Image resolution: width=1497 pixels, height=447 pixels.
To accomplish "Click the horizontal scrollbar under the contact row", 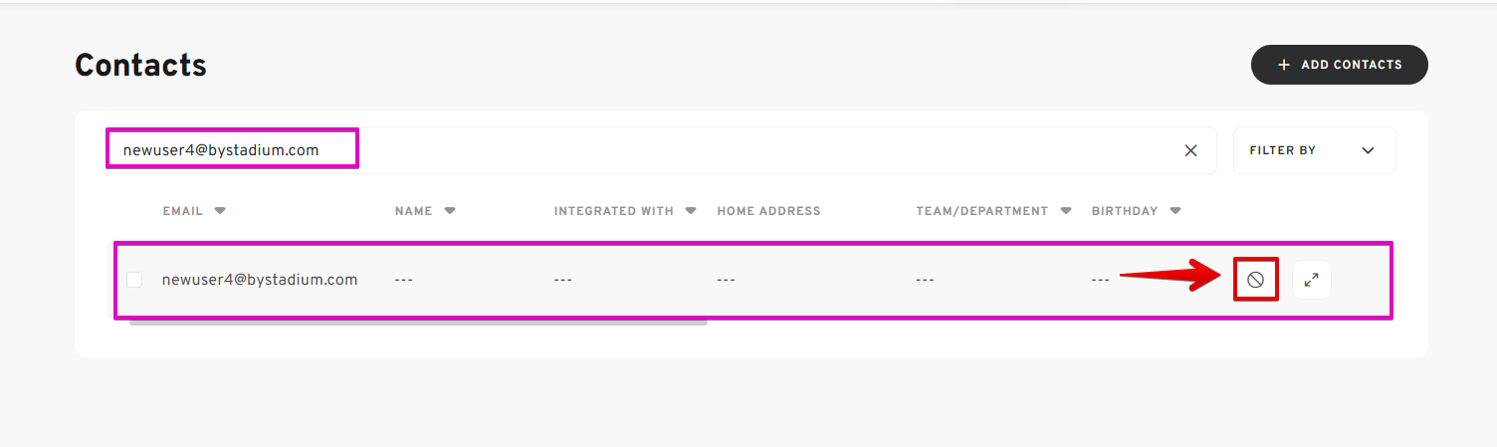I will (418, 323).
